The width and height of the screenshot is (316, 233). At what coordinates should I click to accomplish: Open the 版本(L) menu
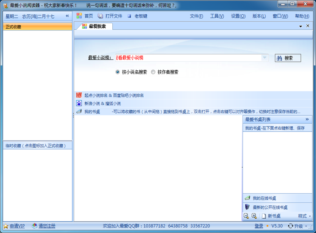(x=259, y=16)
